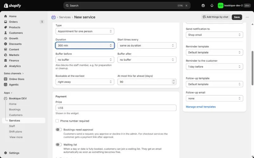Click the Content icon in sidebar

6,49
